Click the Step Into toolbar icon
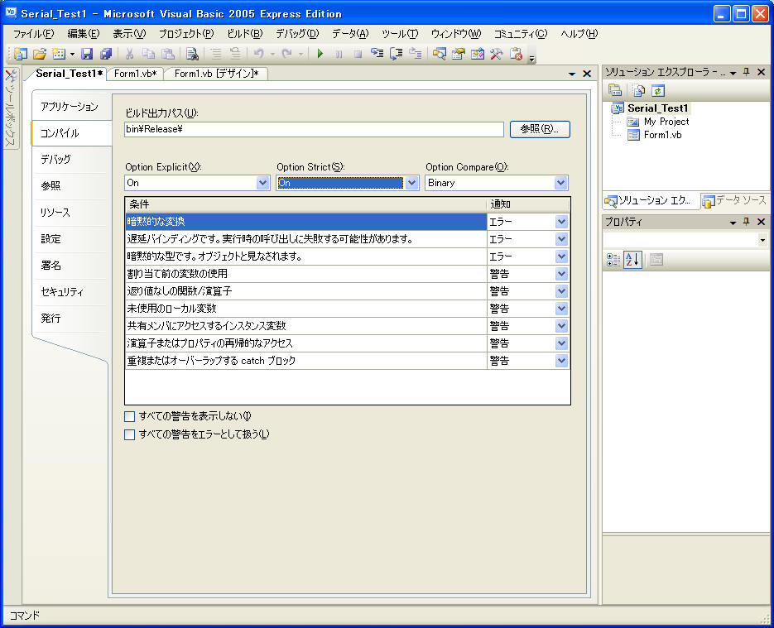The image size is (774, 628). [x=377, y=54]
